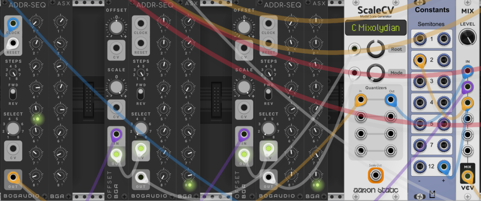
Task: Click the Constants semitone 1 minus jack
Action: (x=419, y=39)
